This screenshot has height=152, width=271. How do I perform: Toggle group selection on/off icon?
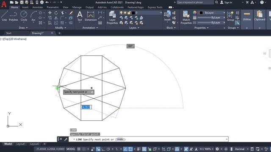[x=237, y=22]
